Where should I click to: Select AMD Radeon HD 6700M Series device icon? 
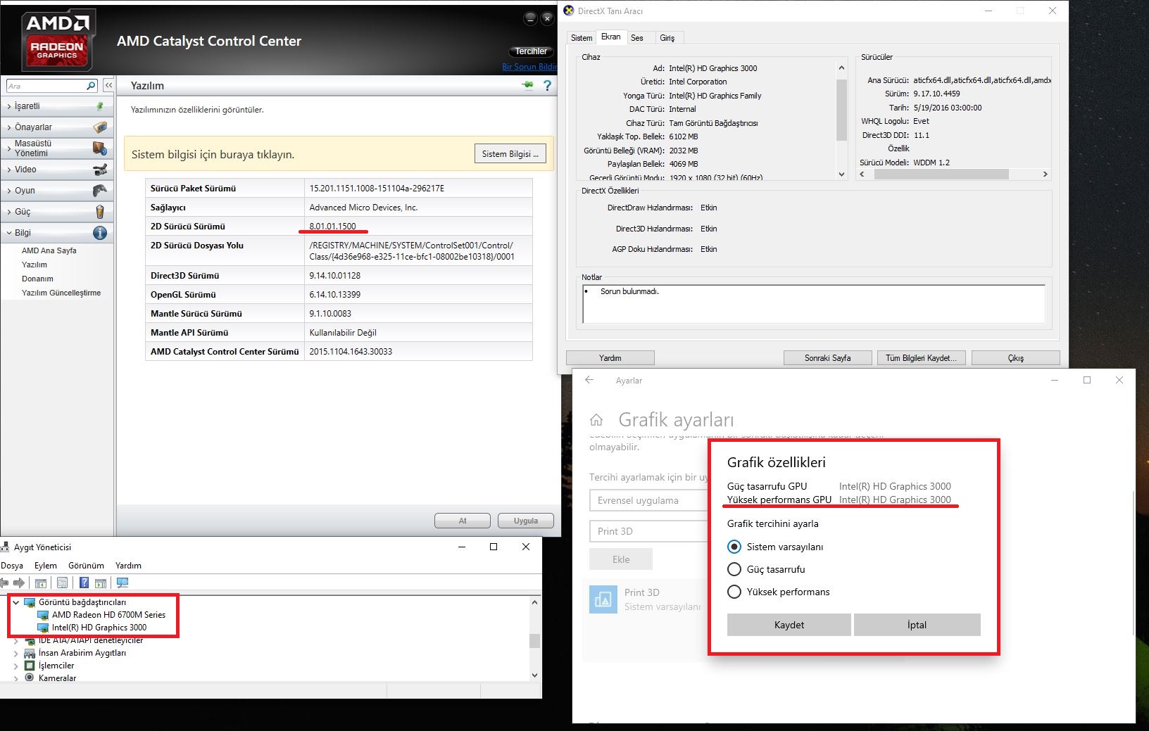[43, 615]
